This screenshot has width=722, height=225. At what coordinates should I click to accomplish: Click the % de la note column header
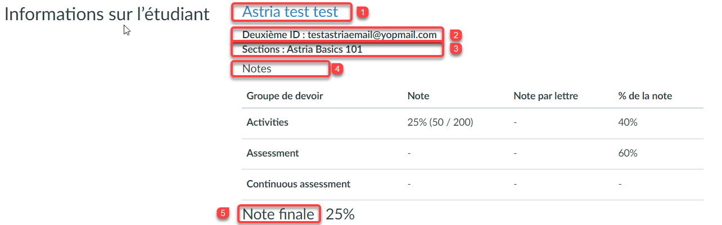coord(644,96)
